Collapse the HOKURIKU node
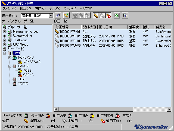The image size is (174, 131). pyautogui.click(x=10, y=57)
